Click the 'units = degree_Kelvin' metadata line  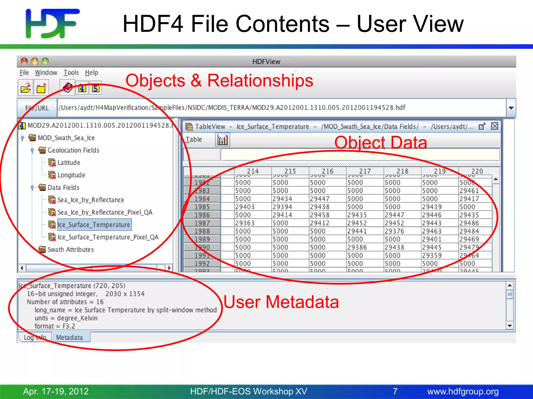66,318
